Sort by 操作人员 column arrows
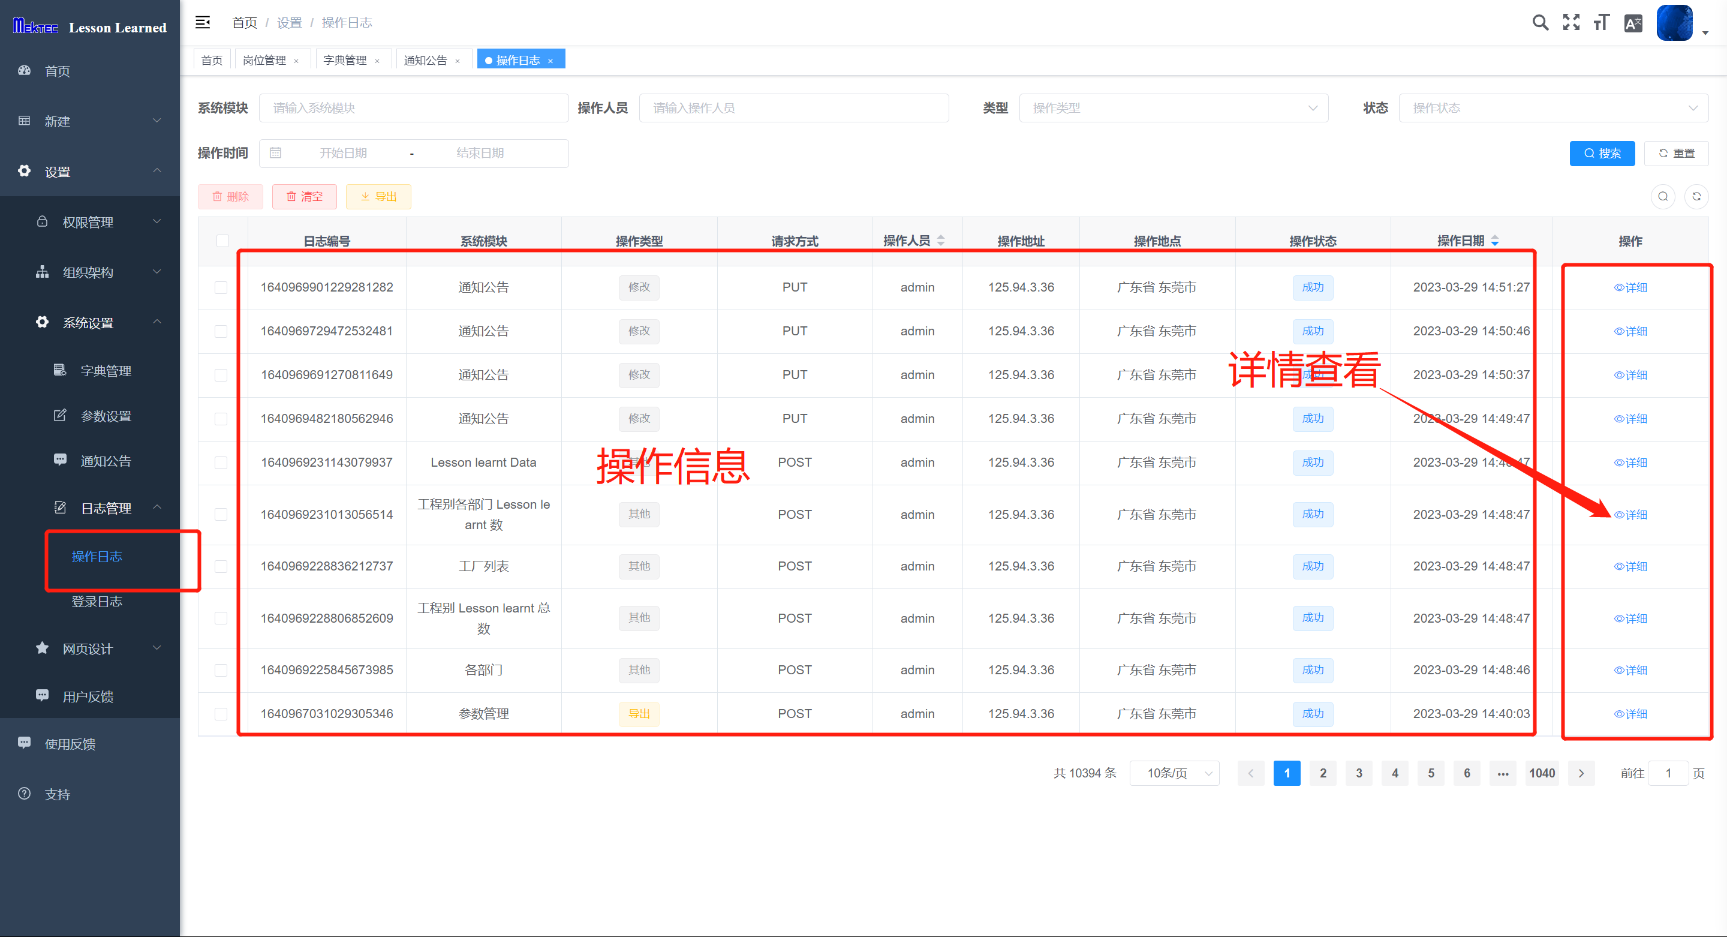 point(941,240)
